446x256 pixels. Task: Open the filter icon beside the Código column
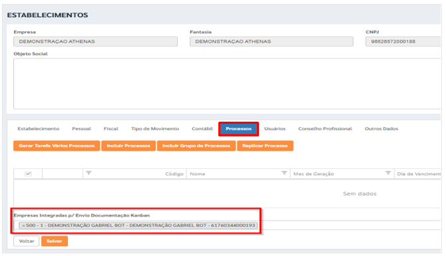[89, 173]
